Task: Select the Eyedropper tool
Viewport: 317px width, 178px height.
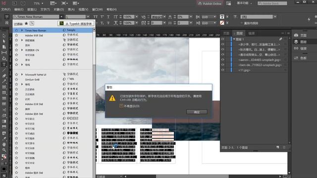Action: [x=4, y=138]
